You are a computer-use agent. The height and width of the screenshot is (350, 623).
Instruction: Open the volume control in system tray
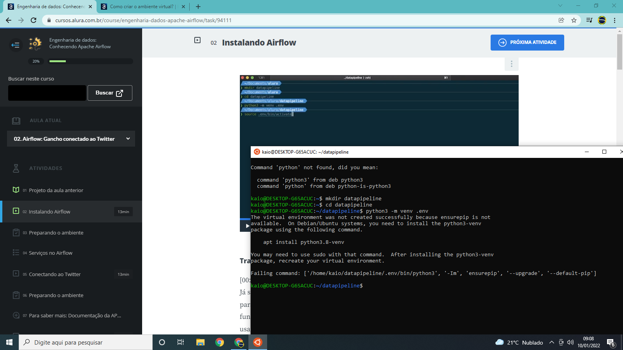pyautogui.click(x=570, y=342)
